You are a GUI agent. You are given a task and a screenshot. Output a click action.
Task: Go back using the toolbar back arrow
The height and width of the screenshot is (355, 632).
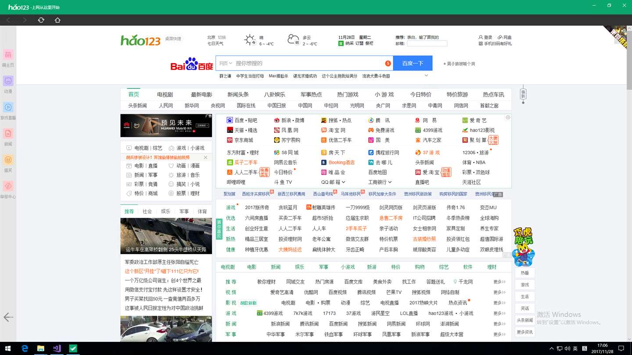(x=8, y=20)
